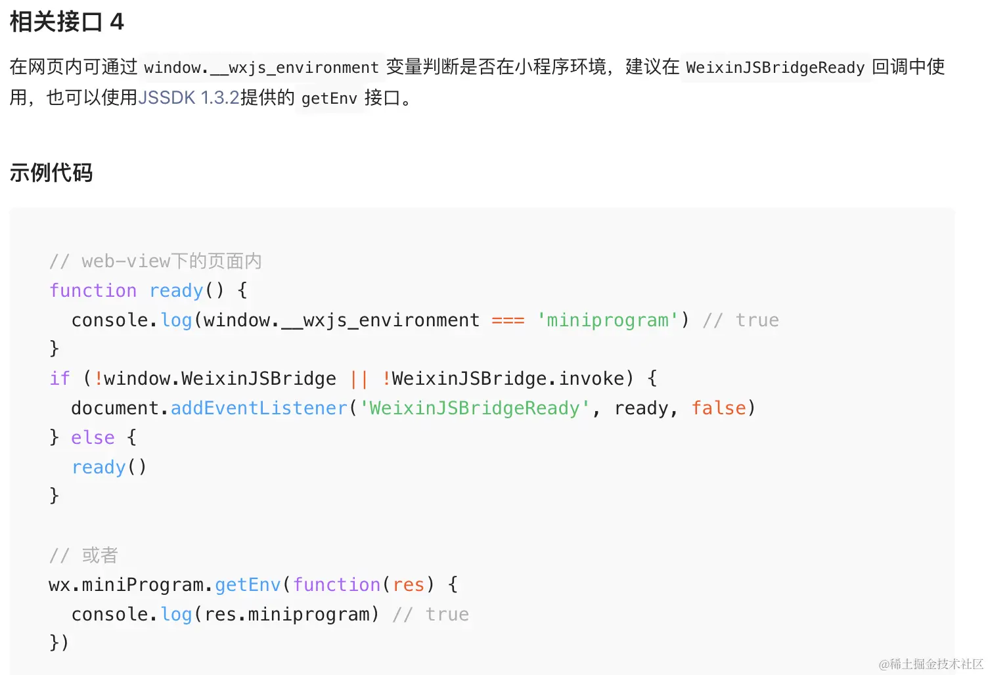The image size is (988, 675).
Task: Click the comment line 或者
Action: pyautogui.click(x=83, y=555)
